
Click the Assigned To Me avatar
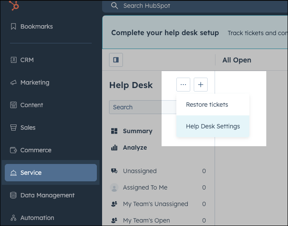click(x=114, y=187)
